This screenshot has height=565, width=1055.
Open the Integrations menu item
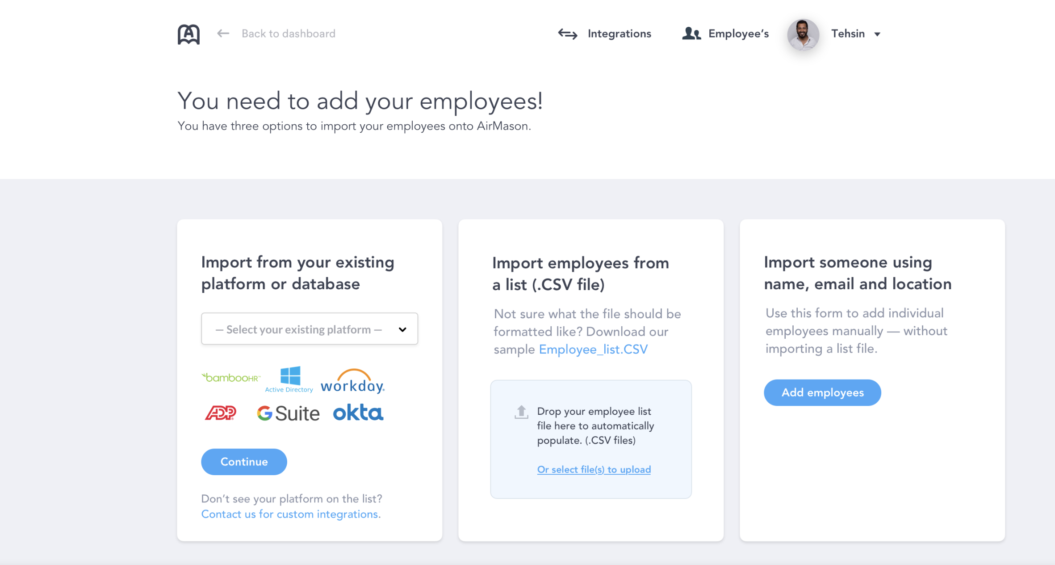click(x=619, y=34)
